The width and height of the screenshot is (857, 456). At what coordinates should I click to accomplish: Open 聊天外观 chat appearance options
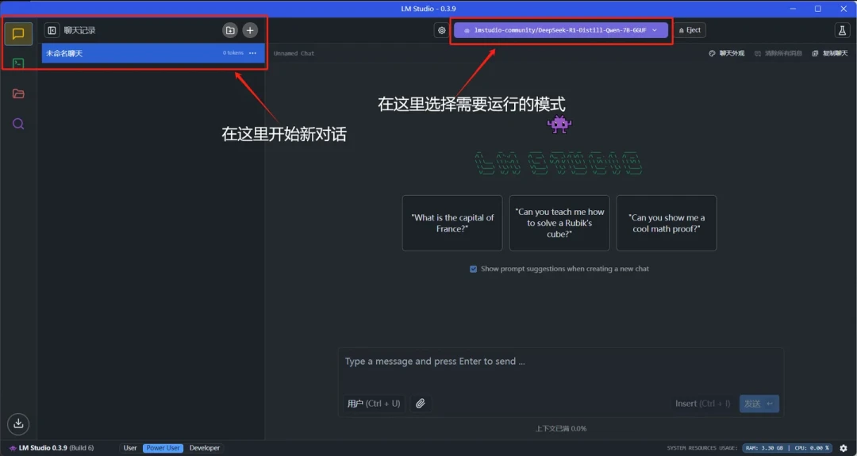click(x=727, y=53)
